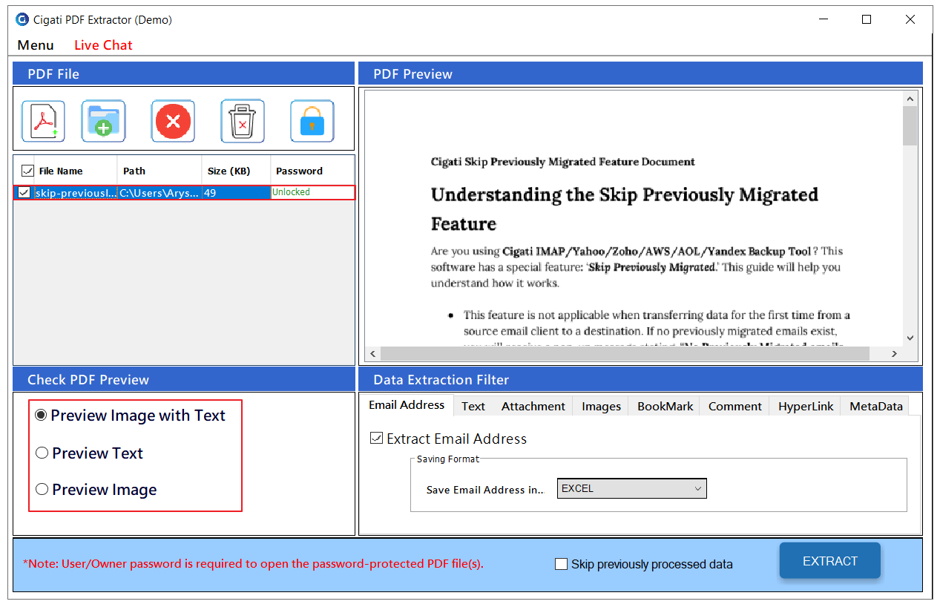This screenshot has height=607, width=940.
Task: Click the C:\Users\Arys... path cell
Action: click(160, 193)
